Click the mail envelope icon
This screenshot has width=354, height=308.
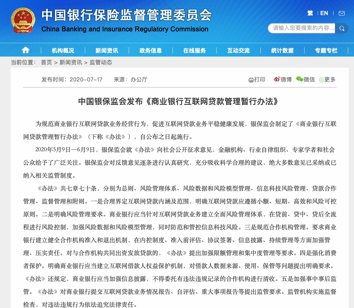click(342, 13)
